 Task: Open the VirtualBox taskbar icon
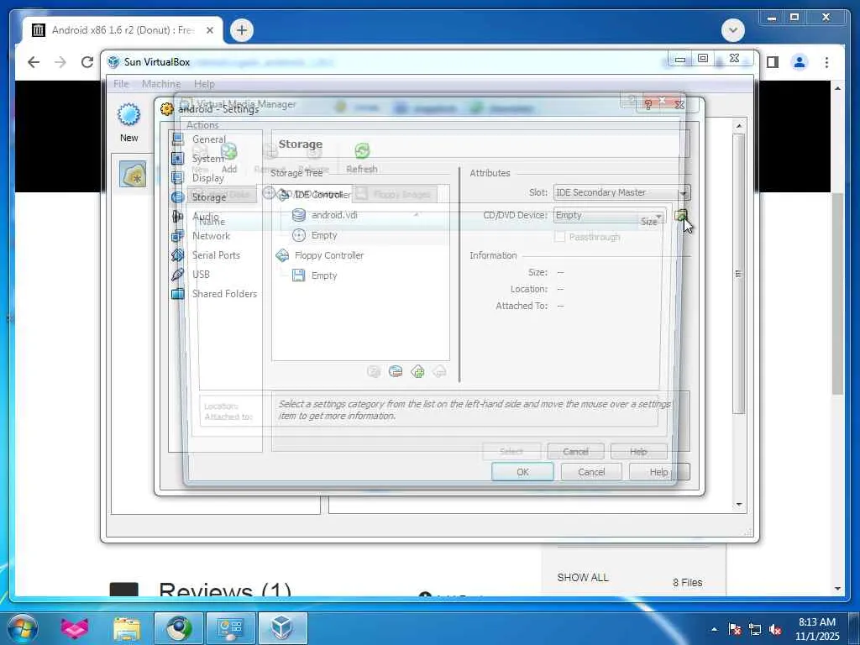coord(282,628)
